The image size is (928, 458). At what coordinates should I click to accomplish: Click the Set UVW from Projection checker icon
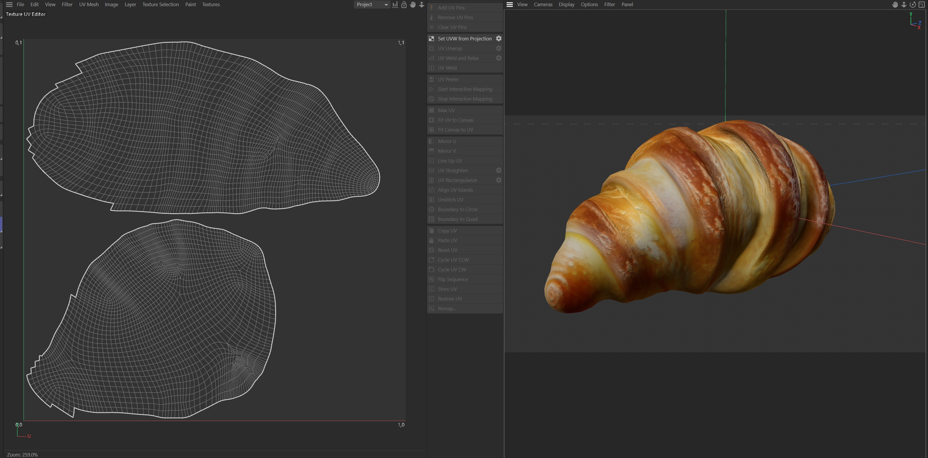point(431,39)
